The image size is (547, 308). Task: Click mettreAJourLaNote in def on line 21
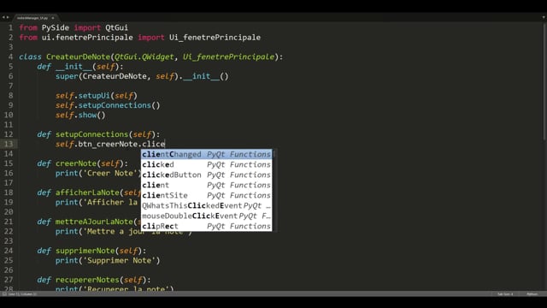click(94, 222)
